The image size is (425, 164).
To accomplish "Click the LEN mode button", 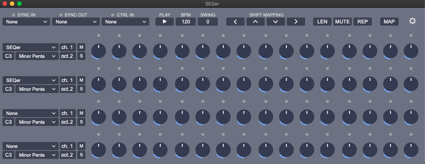I will coord(322,22).
